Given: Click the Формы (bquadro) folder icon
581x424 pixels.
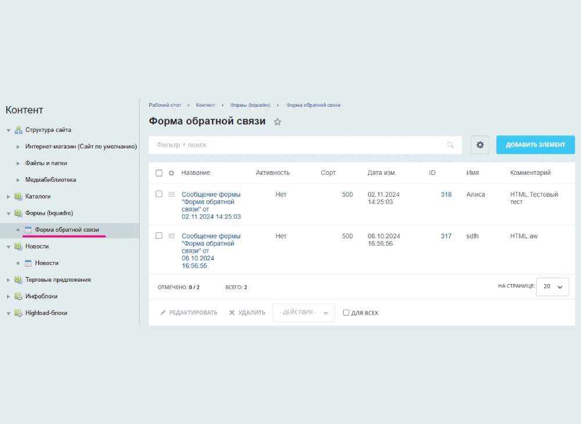Looking at the screenshot, I should pyautogui.click(x=18, y=213).
